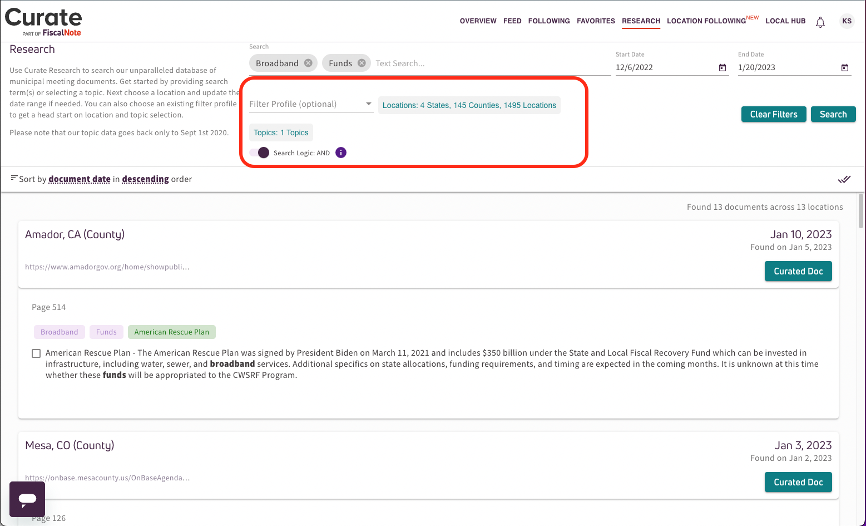Open Curated Doc for Amador County

tap(798, 271)
